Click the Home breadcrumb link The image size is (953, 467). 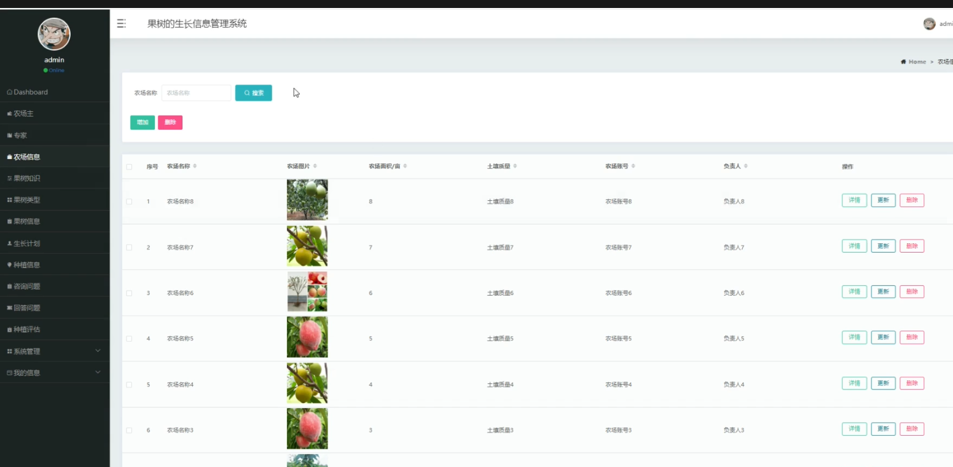pos(914,61)
